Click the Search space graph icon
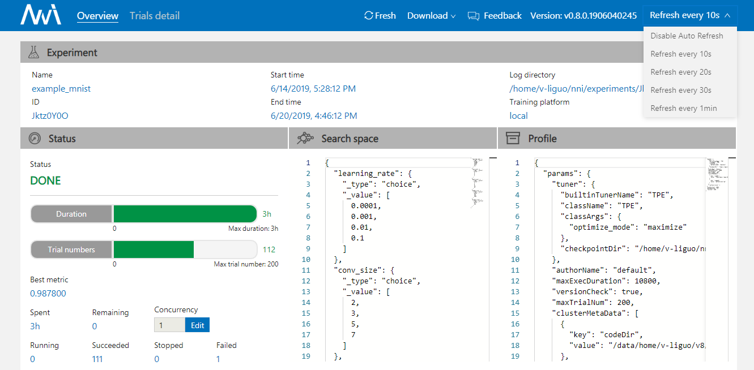 [305, 139]
